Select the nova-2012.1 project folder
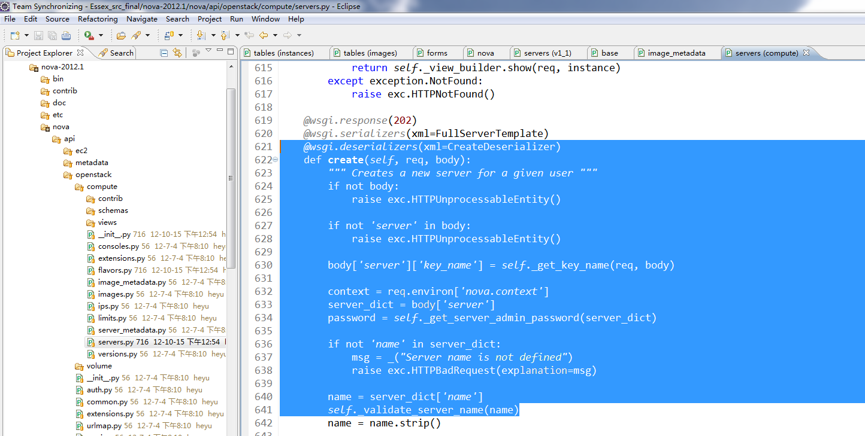The image size is (865, 436). tap(62, 67)
